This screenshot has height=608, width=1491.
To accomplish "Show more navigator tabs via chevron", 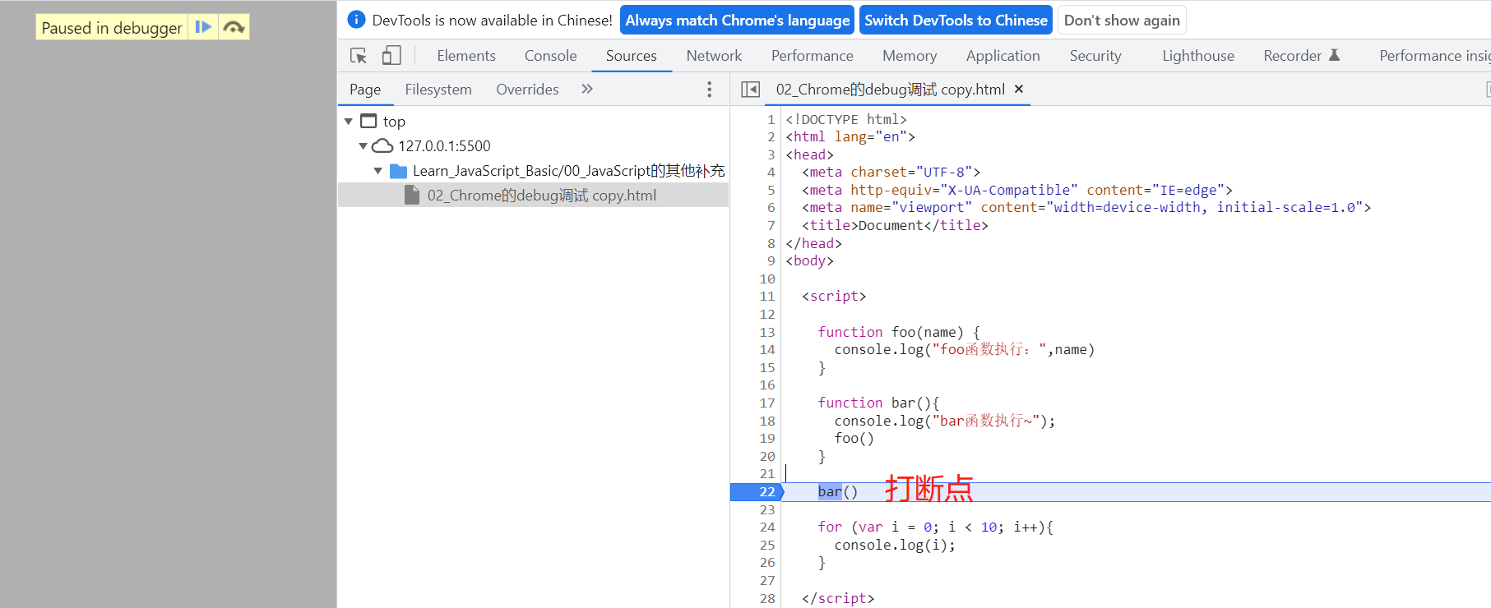I will point(587,89).
